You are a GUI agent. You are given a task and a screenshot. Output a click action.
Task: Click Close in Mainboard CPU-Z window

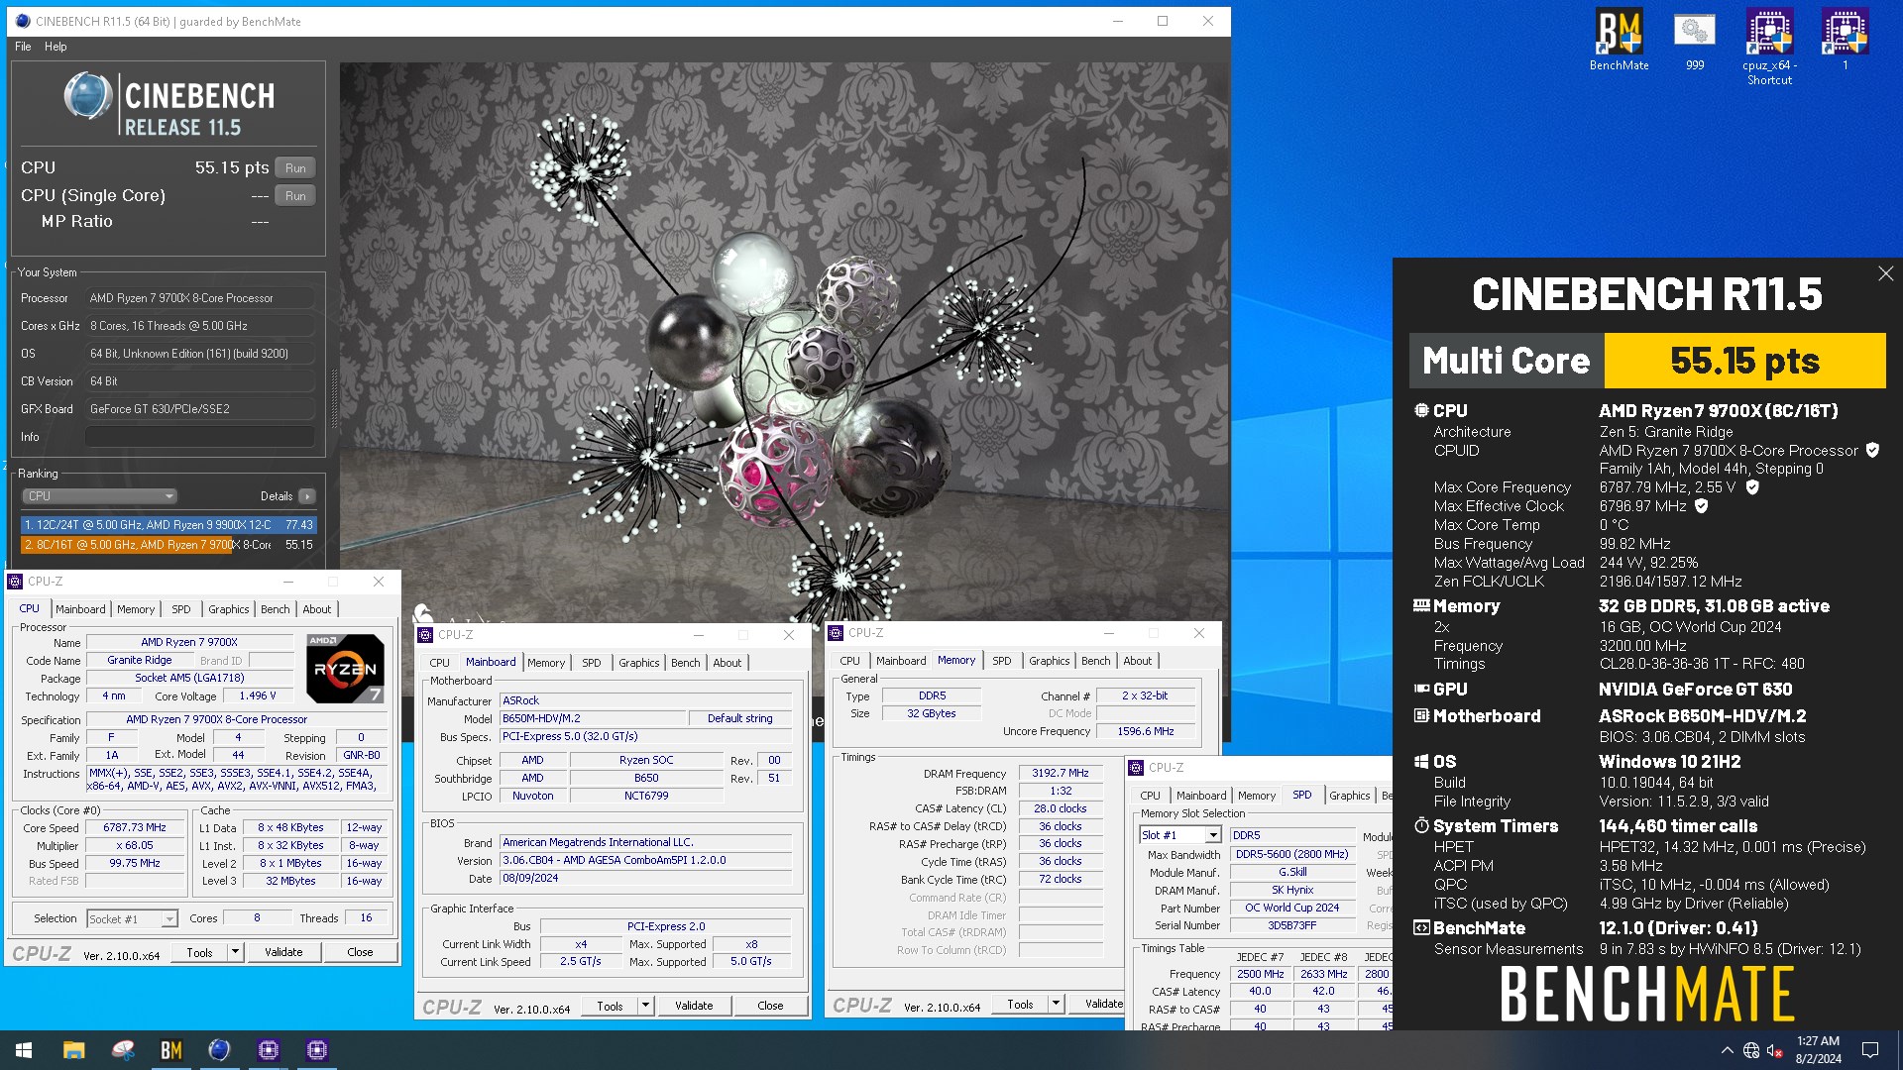[770, 1006]
